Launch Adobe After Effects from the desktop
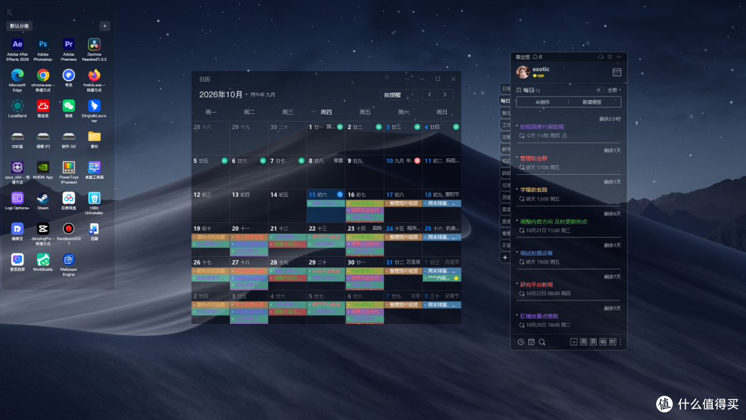 [17, 45]
